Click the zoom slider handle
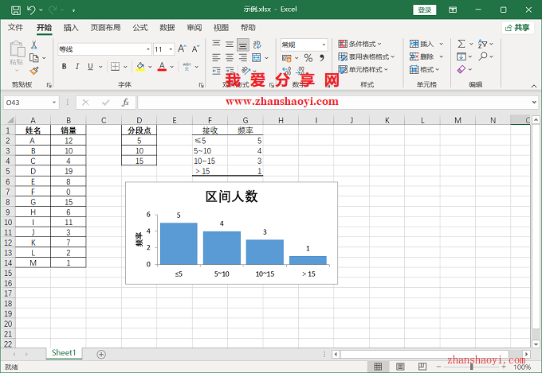Image resolution: width=542 pixels, height=373 pixels. coord(472,367)
